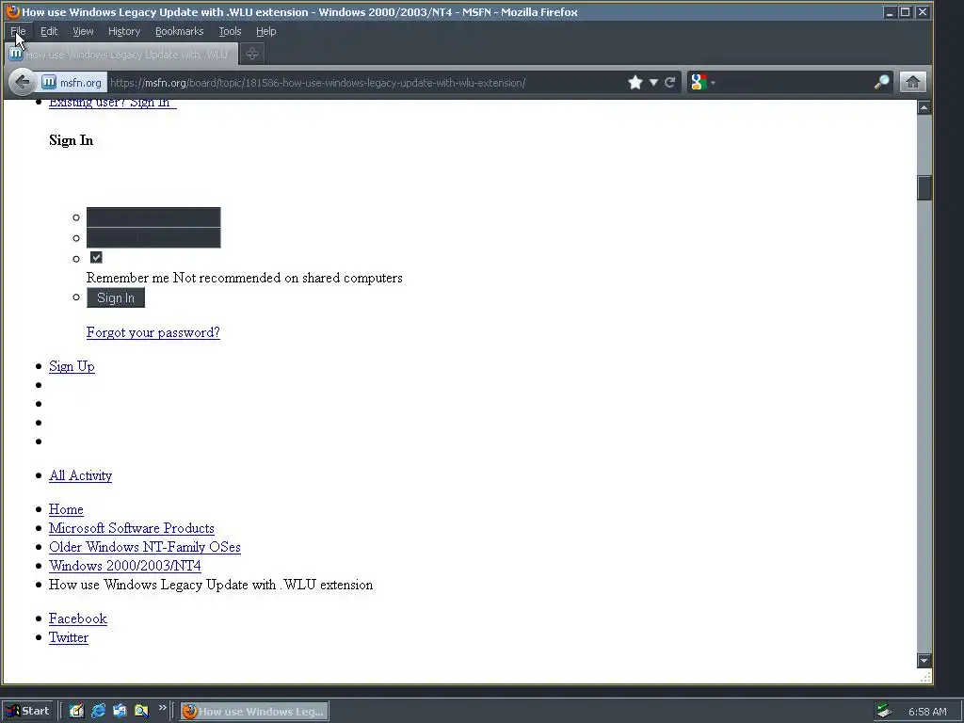Click the first dark username field
This screenshot has height=723, width=964.
(x=153, y=217)
